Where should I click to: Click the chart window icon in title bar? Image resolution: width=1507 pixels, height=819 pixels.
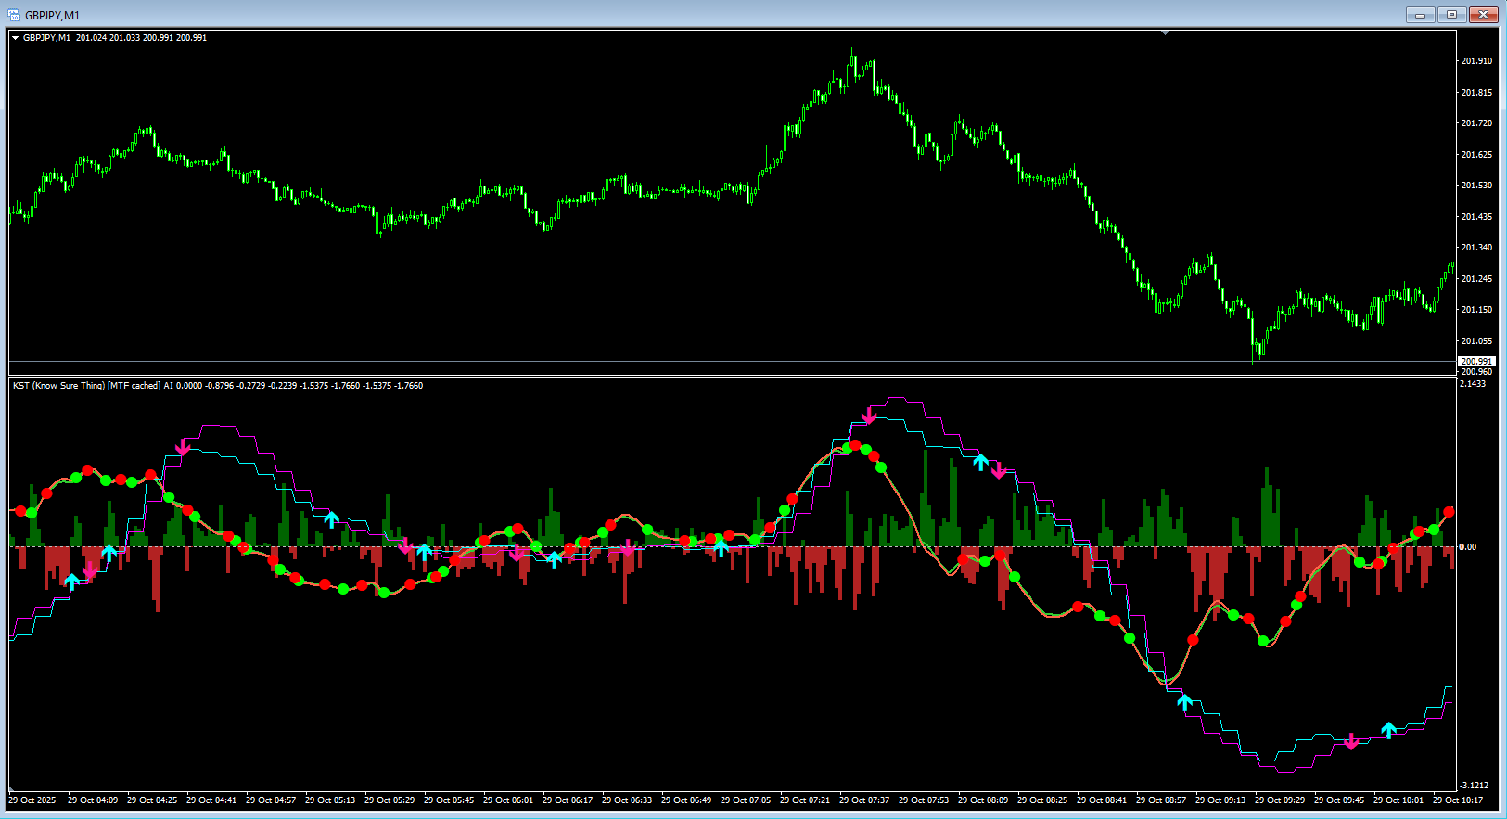[14, 15]
